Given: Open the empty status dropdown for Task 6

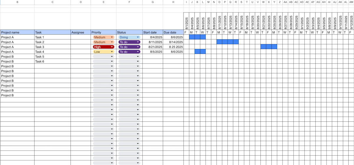Looking at the screenshot, I should pyautogui.click(x=138, y=61).
